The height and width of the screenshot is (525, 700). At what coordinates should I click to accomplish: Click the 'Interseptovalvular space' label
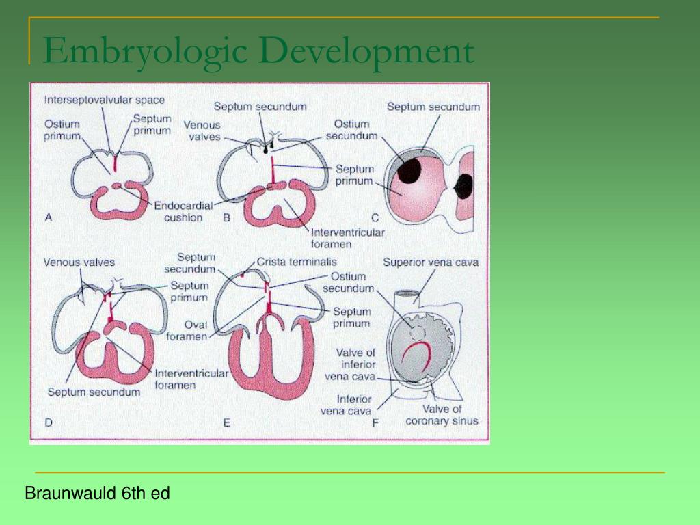coord(105,100)
